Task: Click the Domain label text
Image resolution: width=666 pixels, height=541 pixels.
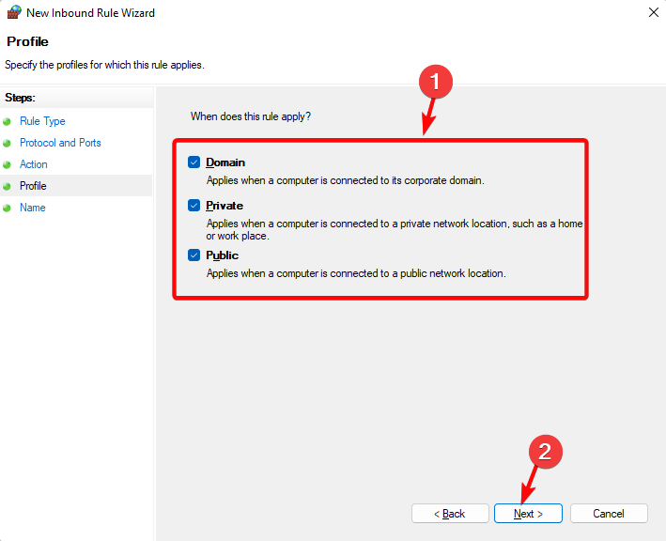Action: tap(225, 162)
